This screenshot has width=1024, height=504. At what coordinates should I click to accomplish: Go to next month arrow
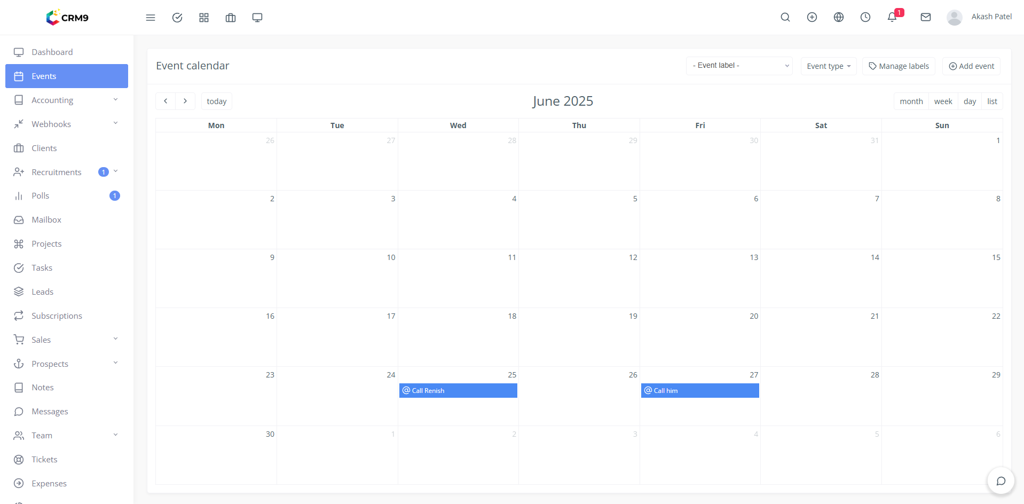tap(185, 101)
